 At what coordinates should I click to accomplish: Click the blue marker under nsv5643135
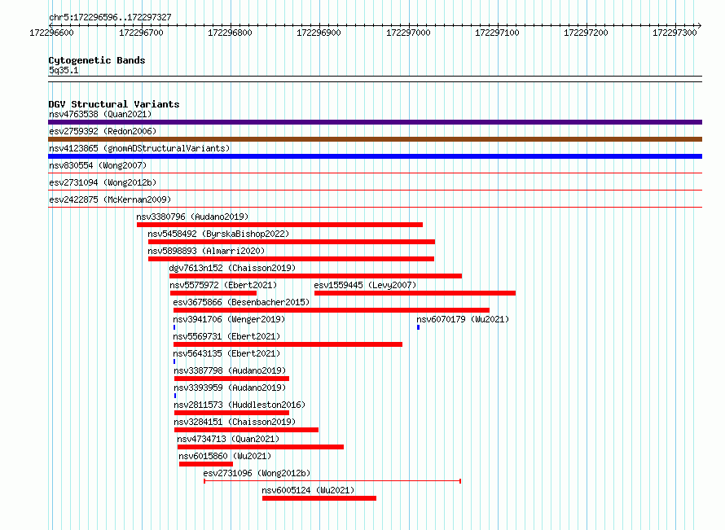pos(174,361)
